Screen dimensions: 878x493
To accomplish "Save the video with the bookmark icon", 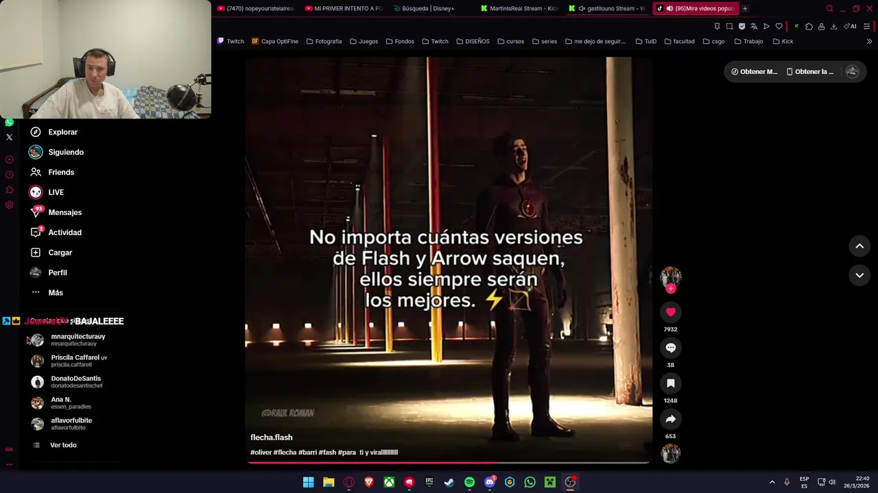I will 671,383.
